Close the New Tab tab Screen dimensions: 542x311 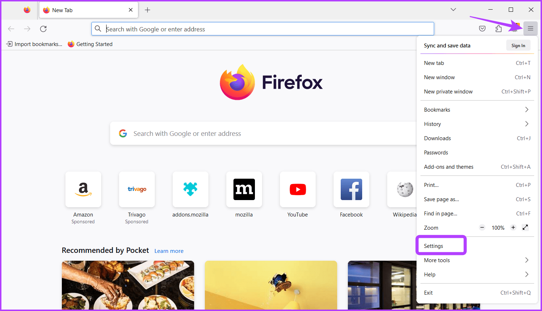130,10
